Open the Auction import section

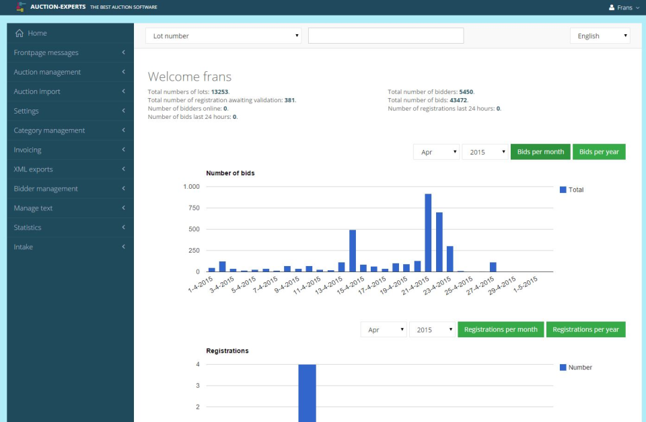(37, 91)
